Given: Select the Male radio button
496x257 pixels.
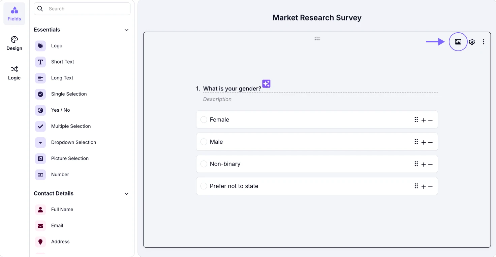Looking at the screenshot, I should point(204,142).
